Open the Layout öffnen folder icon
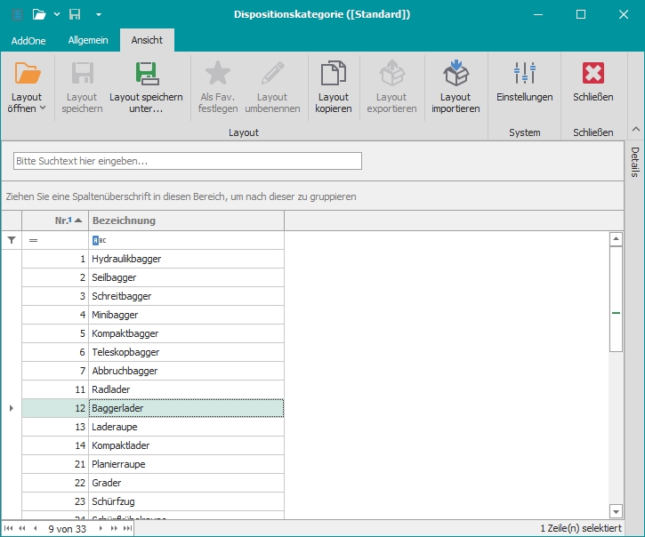 (x=28, y=74)
